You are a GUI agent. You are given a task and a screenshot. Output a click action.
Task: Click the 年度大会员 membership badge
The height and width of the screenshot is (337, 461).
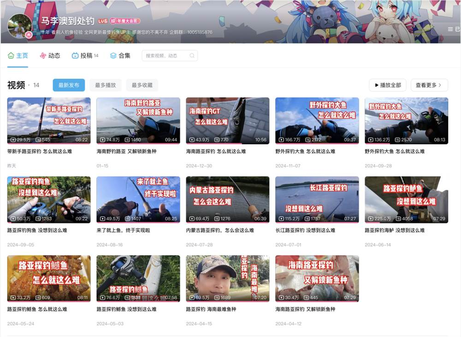point(126,20)
